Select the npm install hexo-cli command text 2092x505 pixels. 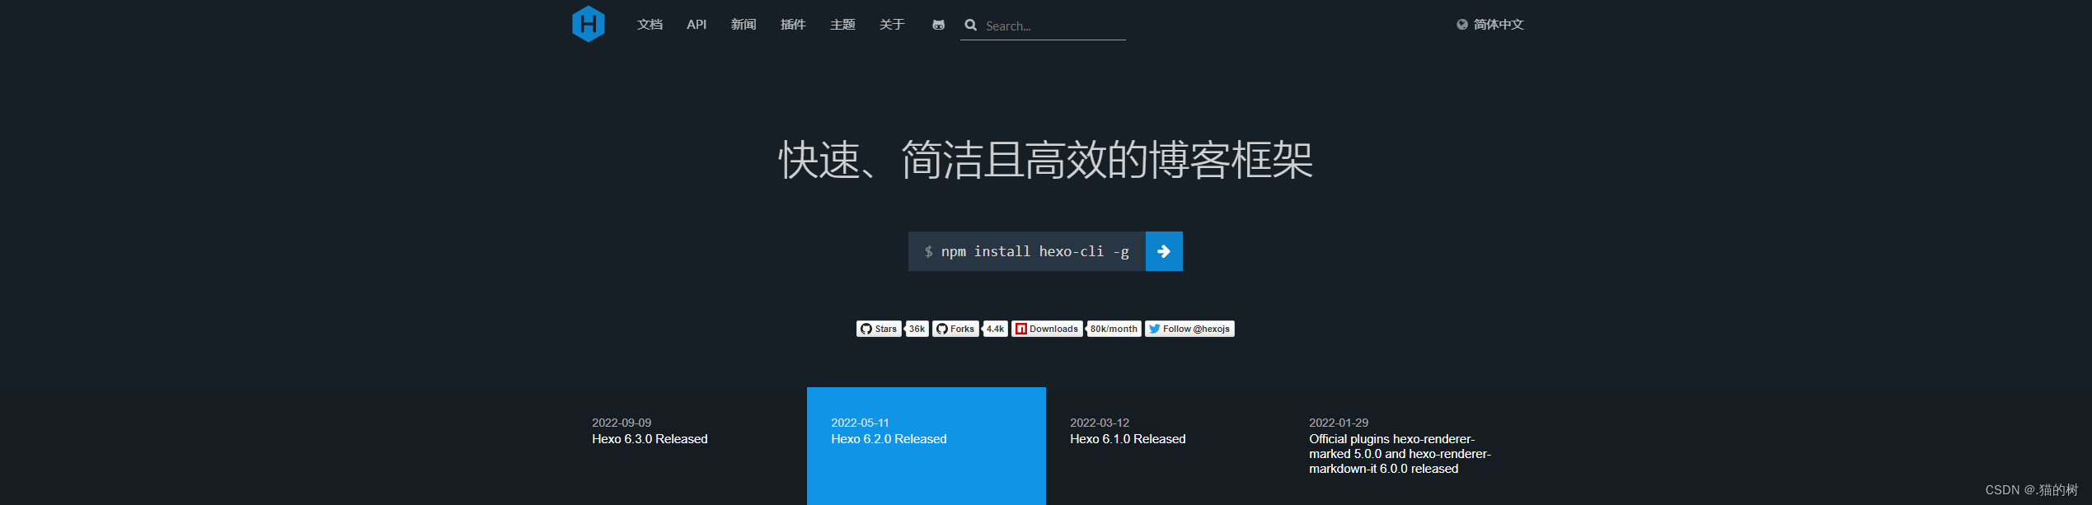1035,251
